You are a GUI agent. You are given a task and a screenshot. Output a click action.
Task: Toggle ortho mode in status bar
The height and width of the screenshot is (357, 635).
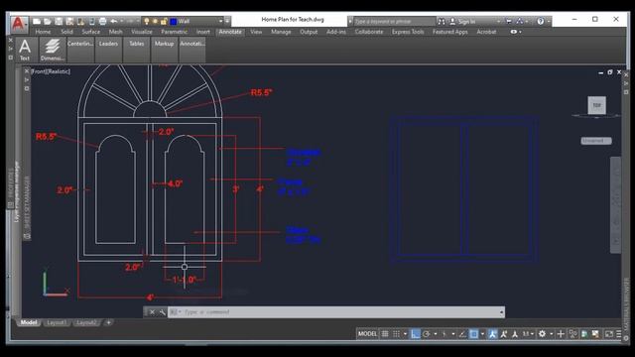[415, 334]
